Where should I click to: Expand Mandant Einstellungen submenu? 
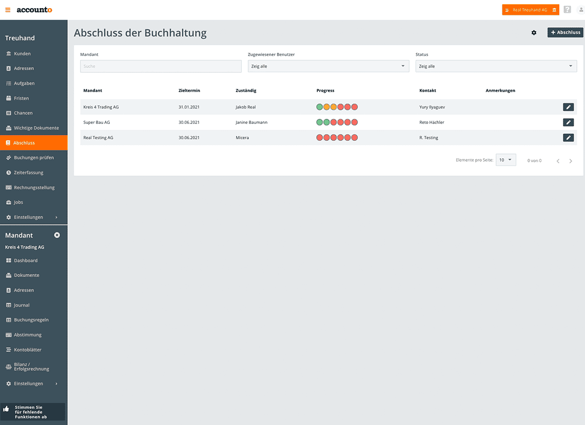coord(56,384)
